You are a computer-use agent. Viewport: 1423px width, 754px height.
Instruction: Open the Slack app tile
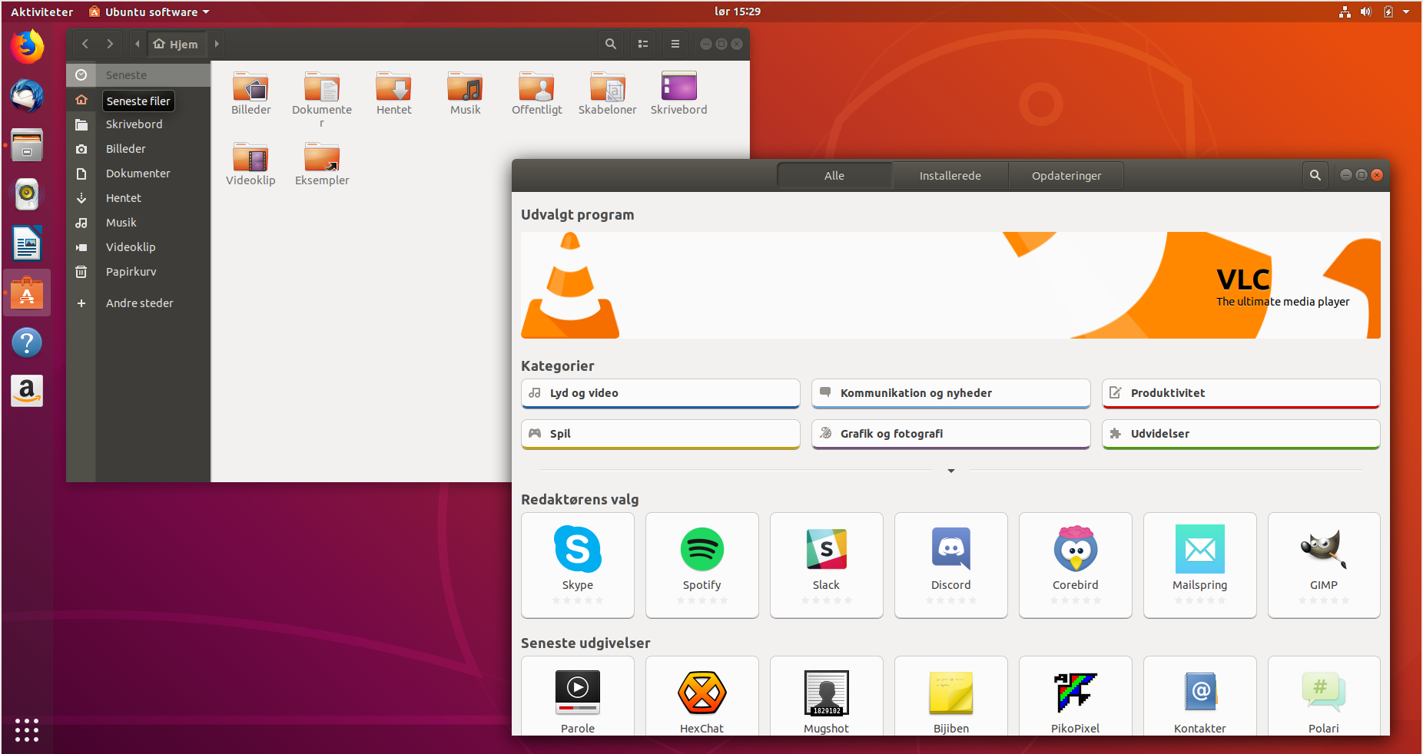[827, 565]
